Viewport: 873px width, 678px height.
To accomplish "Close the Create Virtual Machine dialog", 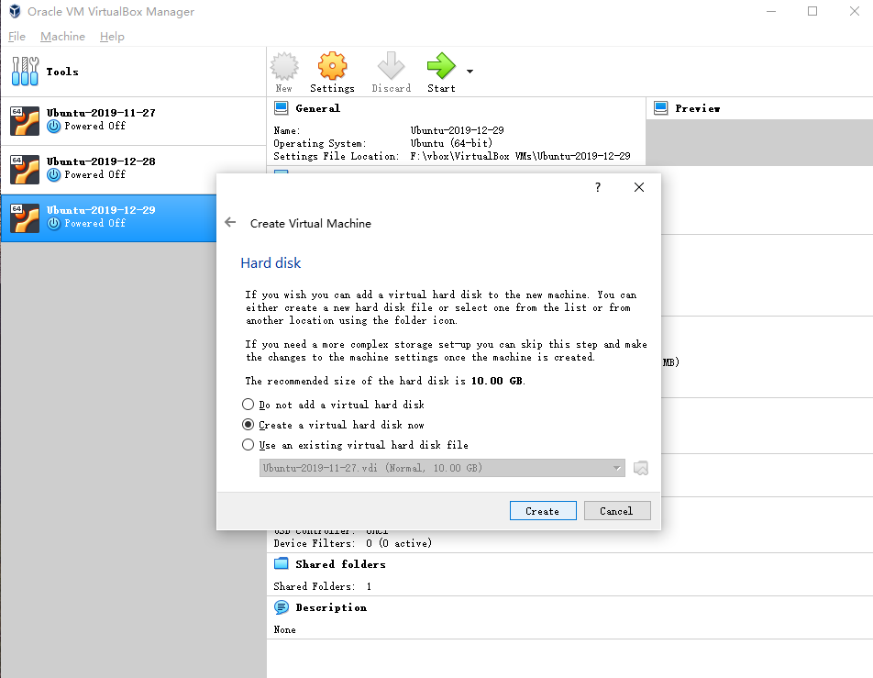I will 639,187.
